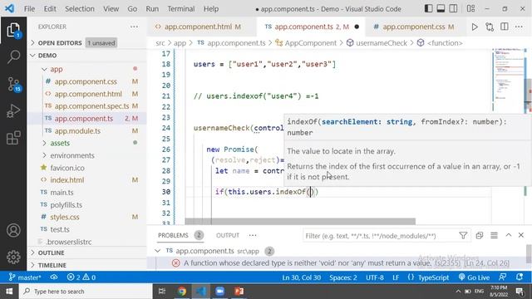
Task: Open Chrome from the Windows taskbar
Action: pyautogui.click(x=182, y=292)
